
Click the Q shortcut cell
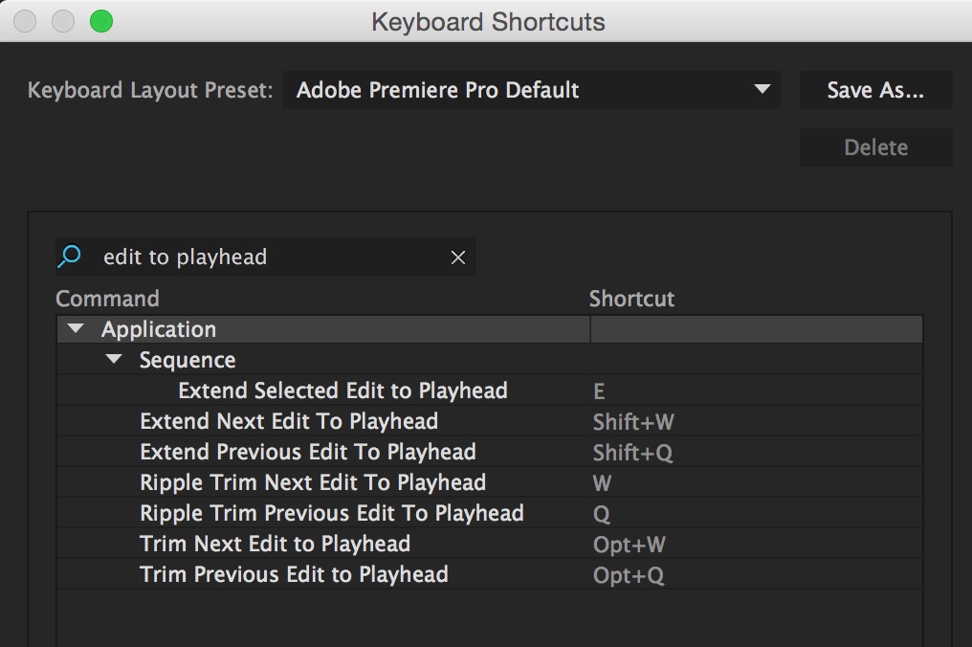[757, 513]
